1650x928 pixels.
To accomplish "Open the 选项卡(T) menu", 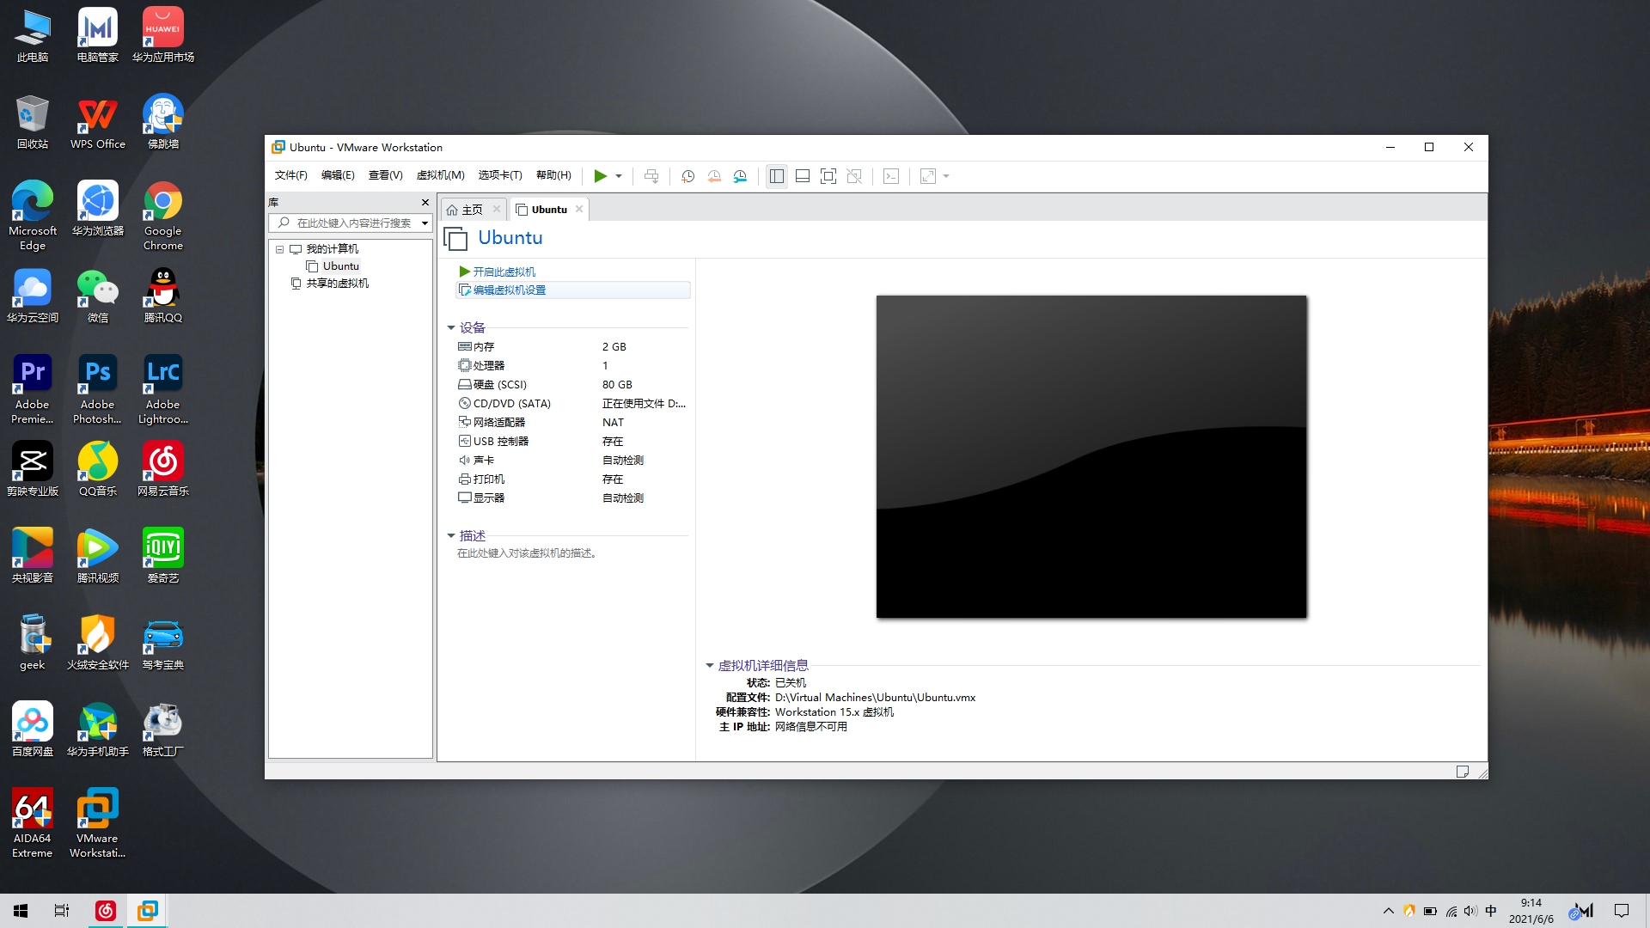I will [500, 175].
